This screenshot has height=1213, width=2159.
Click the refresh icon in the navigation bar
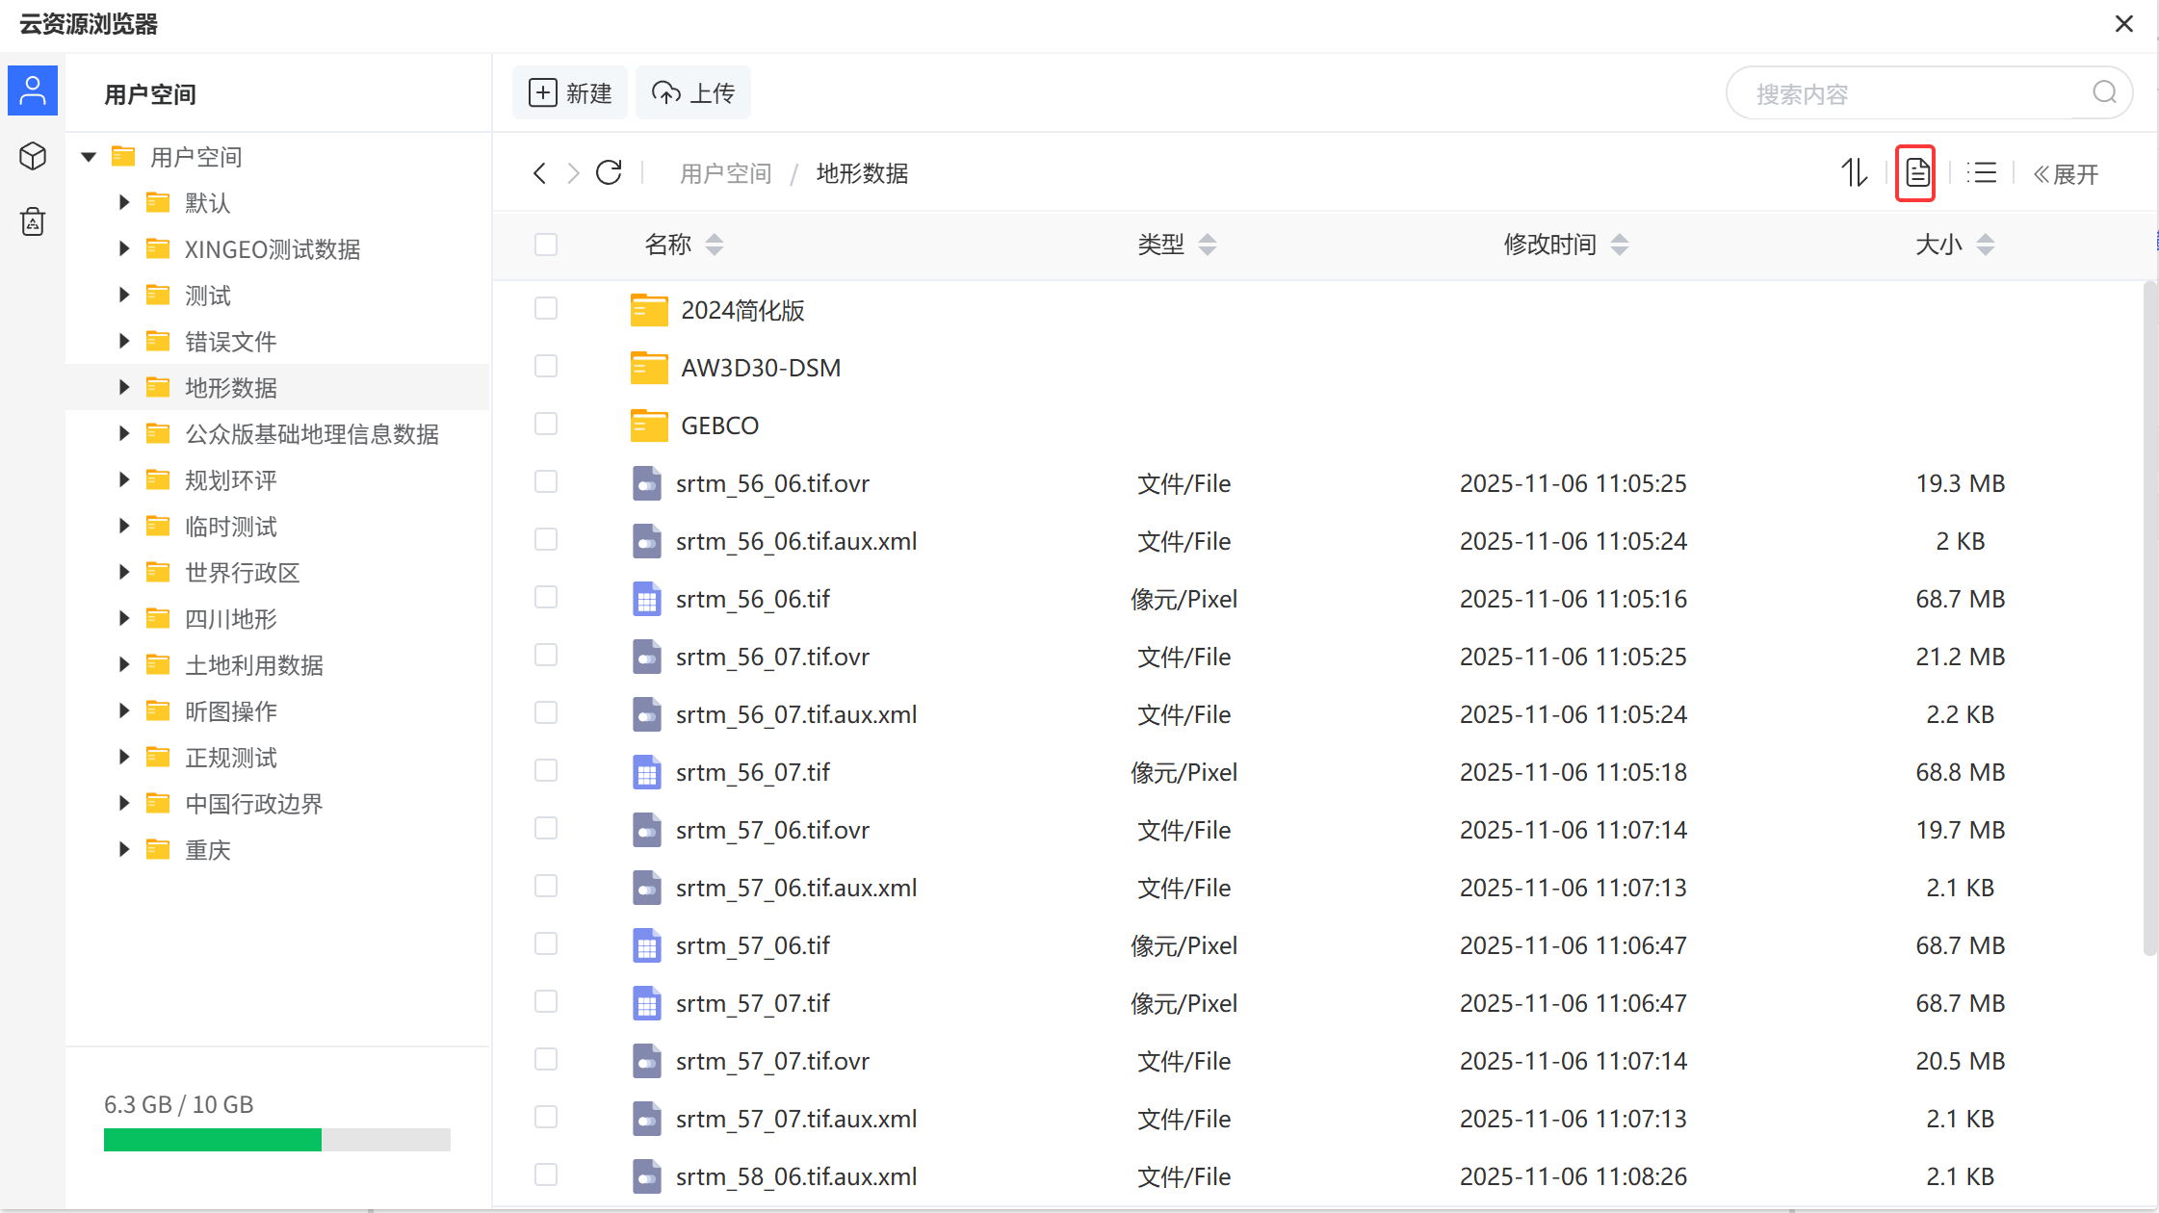pos(609,173)
